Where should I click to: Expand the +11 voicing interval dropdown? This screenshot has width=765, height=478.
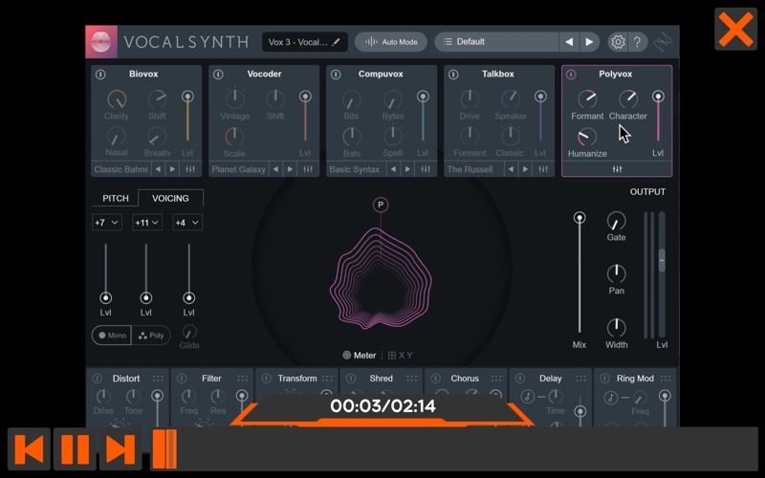(x=147, y=223)
